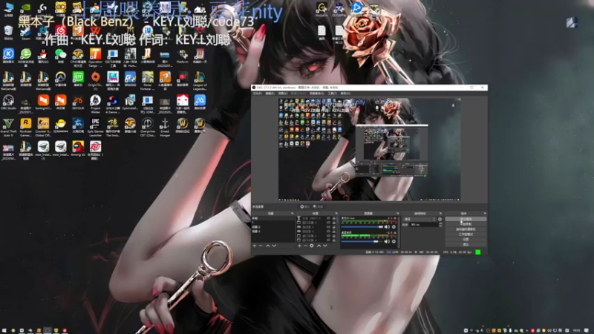Viewport: 594px width, 334px height.
Task: Click the add source plus icon in OBS
Action: [299, 246]
